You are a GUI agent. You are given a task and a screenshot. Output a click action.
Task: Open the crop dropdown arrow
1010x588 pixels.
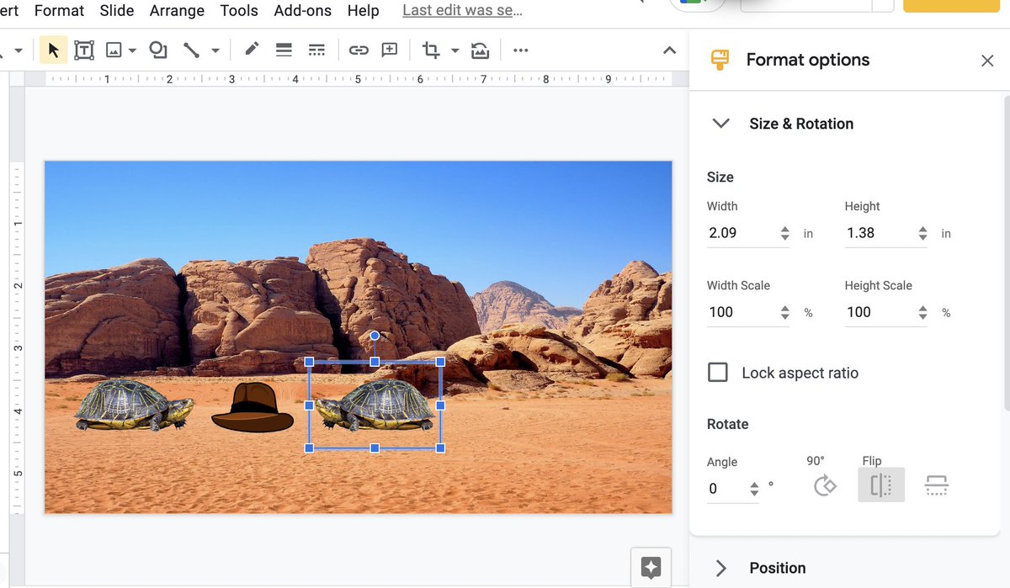click(454, 50)
